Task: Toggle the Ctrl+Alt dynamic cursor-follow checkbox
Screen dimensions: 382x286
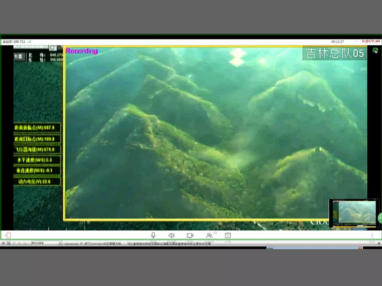Action: pos(82,243)
